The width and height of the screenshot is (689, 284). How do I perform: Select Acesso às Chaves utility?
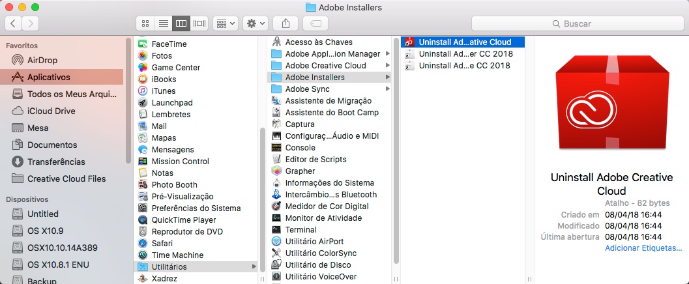point(329,42)
